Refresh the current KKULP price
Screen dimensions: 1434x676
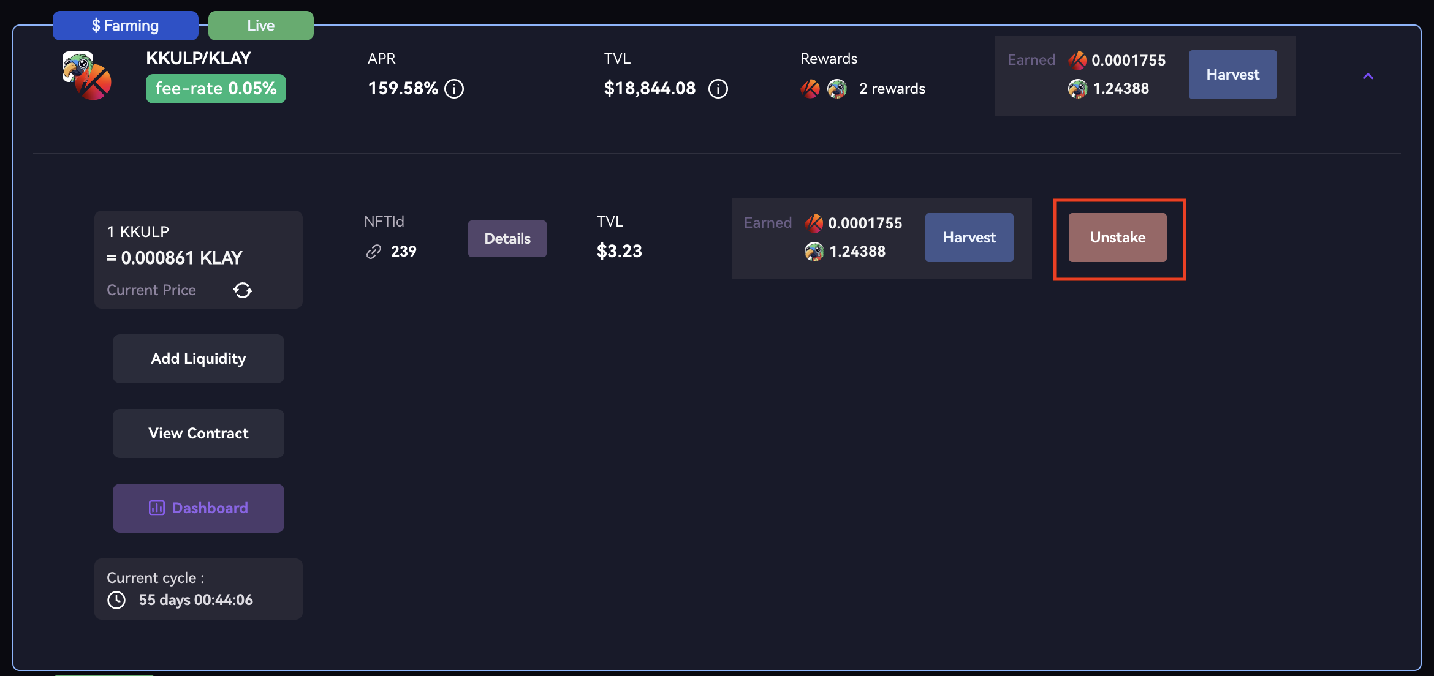tap(243, 290)
